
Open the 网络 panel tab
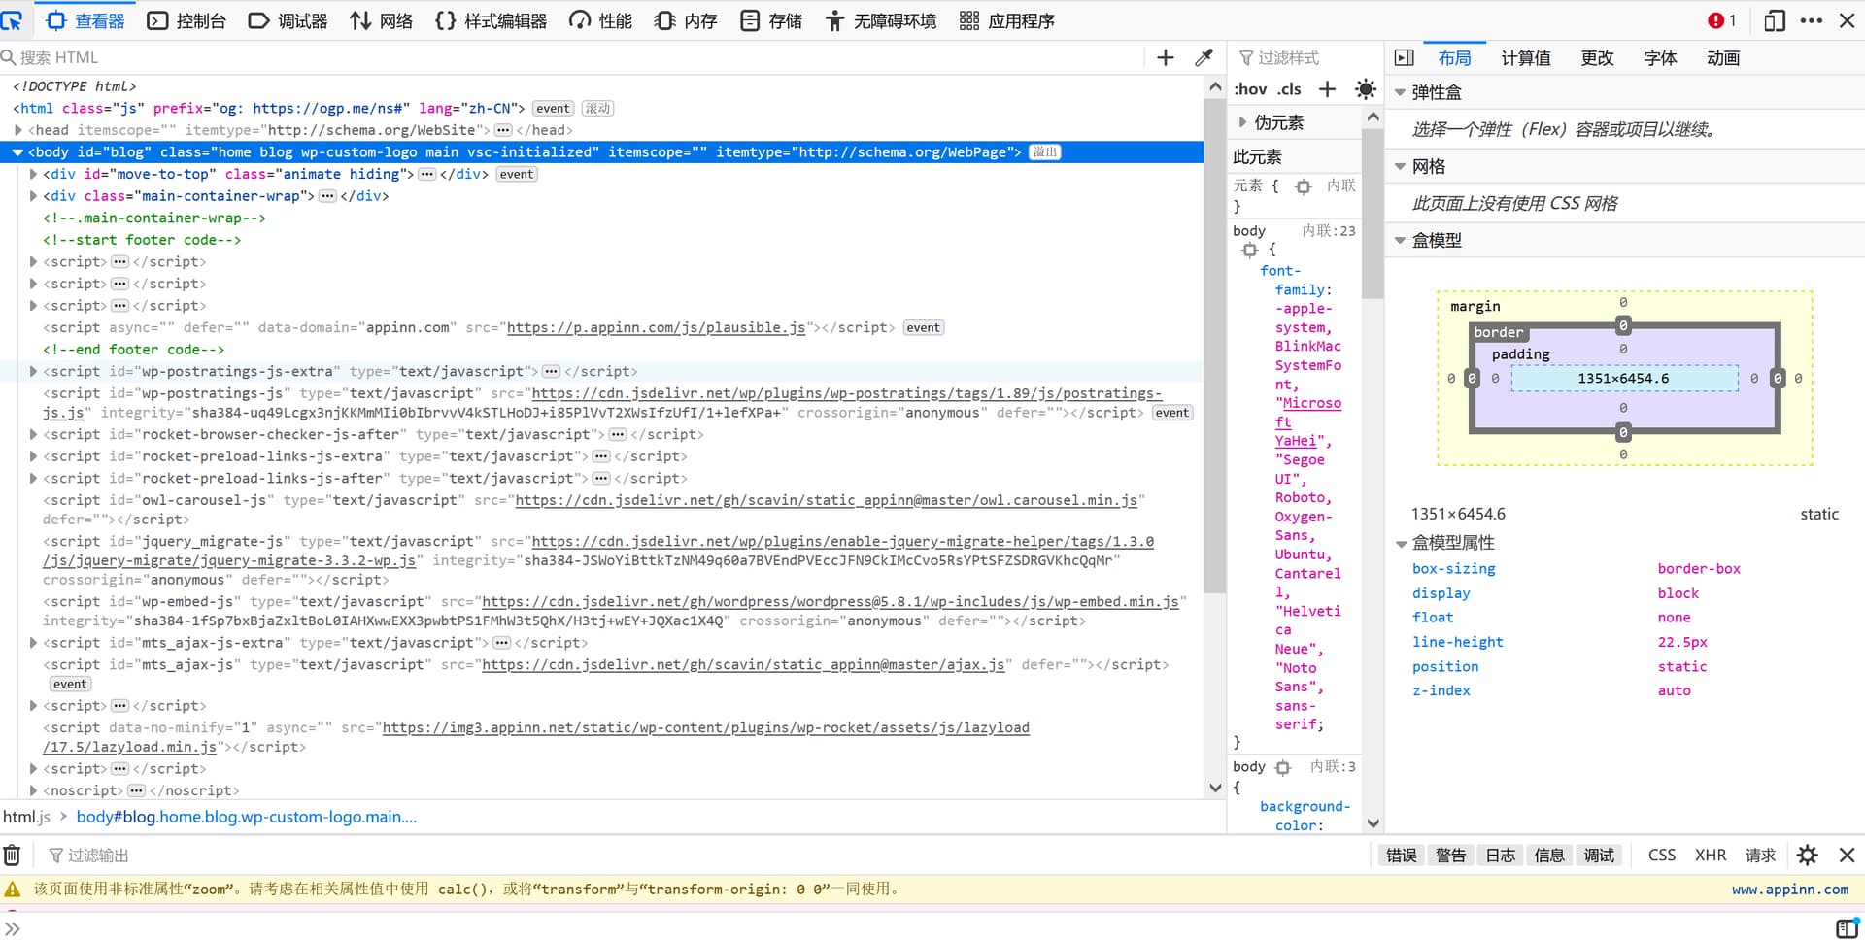pos(382,20)
